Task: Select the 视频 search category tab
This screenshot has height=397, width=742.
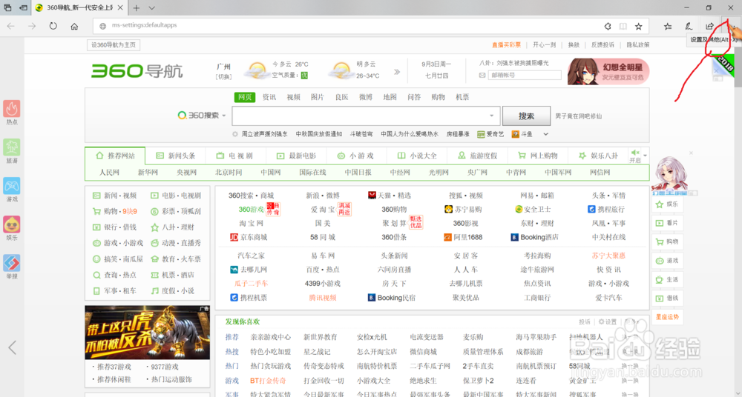Action: (293, 97)
